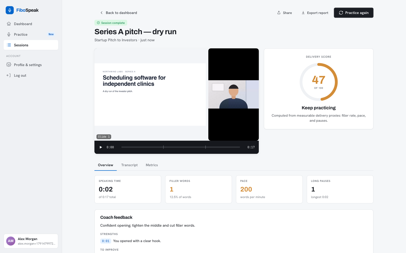Open Alex Morgan account card
This screenshot has height=253, width=406.
(x=31, y=241)
